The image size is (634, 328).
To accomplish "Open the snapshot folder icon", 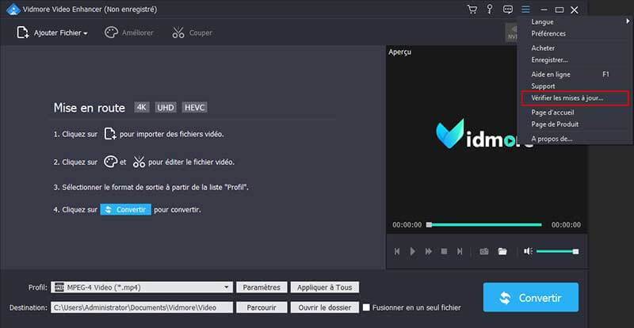I will pos(502,251).
